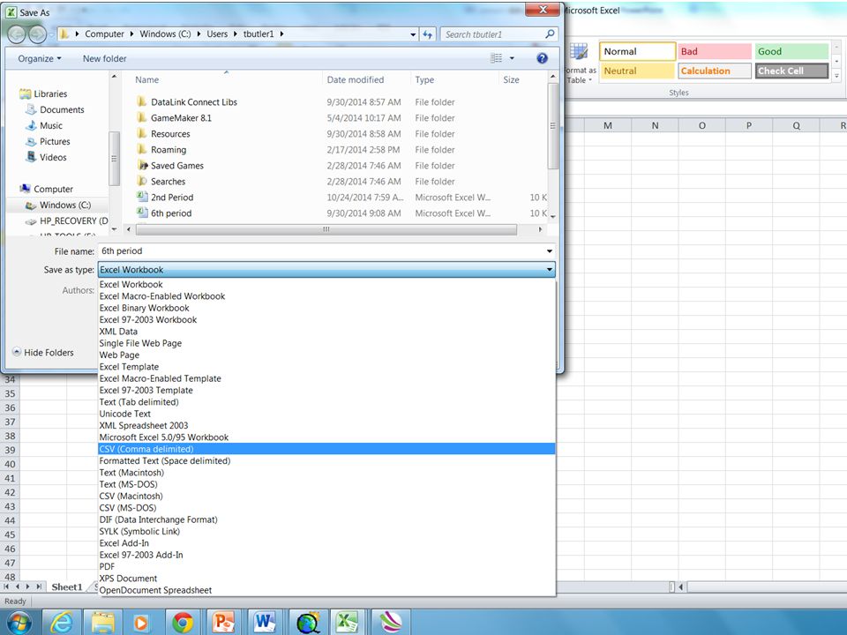
Task: Click the File name input field
Action: tap(321, 251)
